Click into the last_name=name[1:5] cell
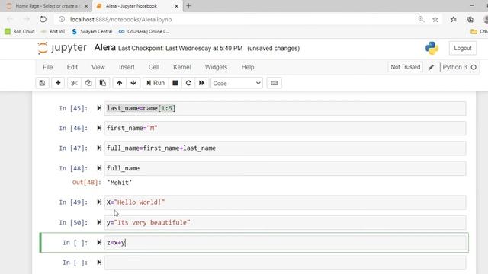 [x=285, y=108]
